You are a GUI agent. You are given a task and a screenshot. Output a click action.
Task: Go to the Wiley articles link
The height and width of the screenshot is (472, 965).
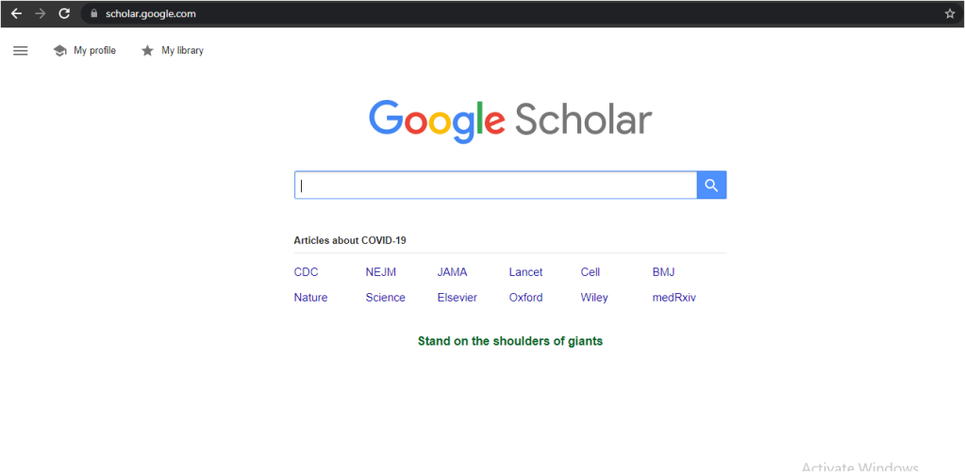point(594,298)
